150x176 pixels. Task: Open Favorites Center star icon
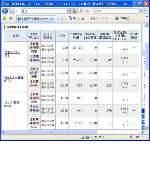pos(4,18)
